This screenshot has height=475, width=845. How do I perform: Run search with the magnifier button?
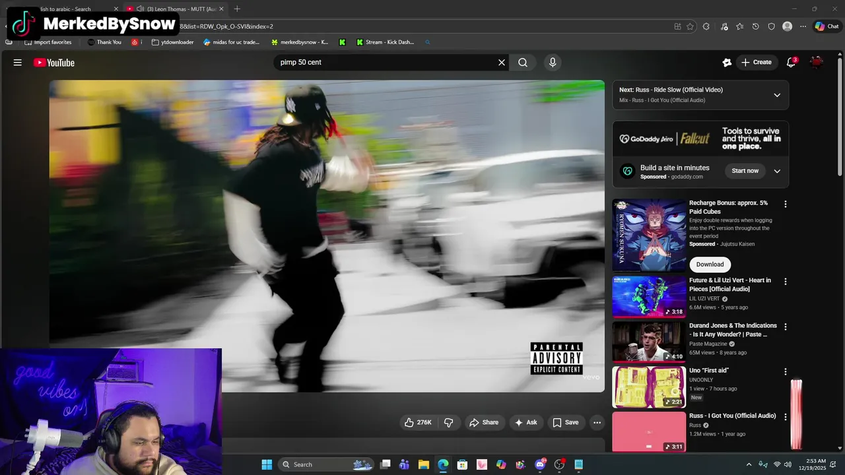[523, 63]
